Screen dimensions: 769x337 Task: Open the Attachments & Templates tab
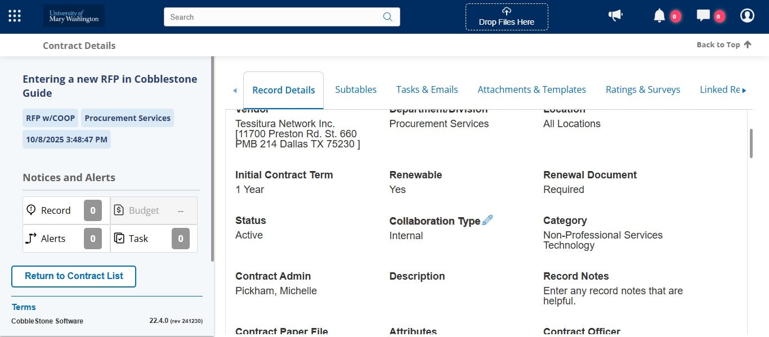531,89
